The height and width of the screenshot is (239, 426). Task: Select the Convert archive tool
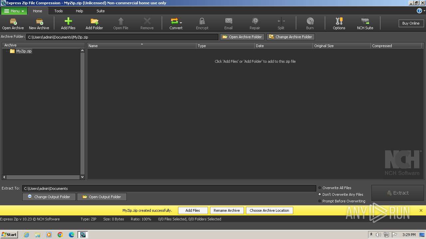(176, 24)
